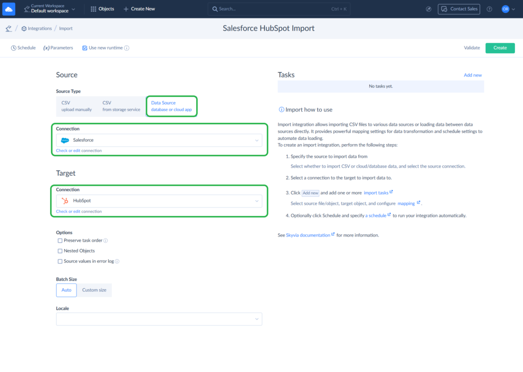Check the Nested Objects option
This screenshot has width=523, height=372.
pos(59,250)
